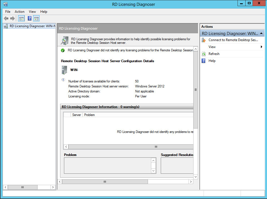Click the problem list horizontal scrollbar thumb
267x199 pixels.
coord(131,147)
